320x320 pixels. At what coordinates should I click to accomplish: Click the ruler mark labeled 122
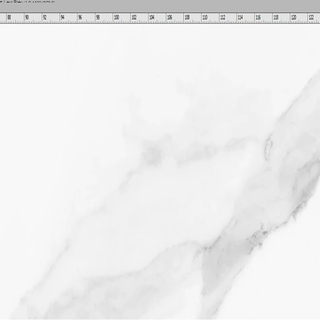(311, 18)
